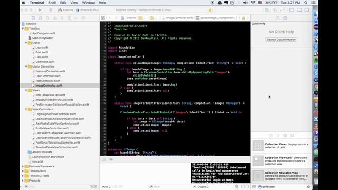Viewport: 338px width, 190px height.
Task: Collapse the Model group
Action: 26,43
